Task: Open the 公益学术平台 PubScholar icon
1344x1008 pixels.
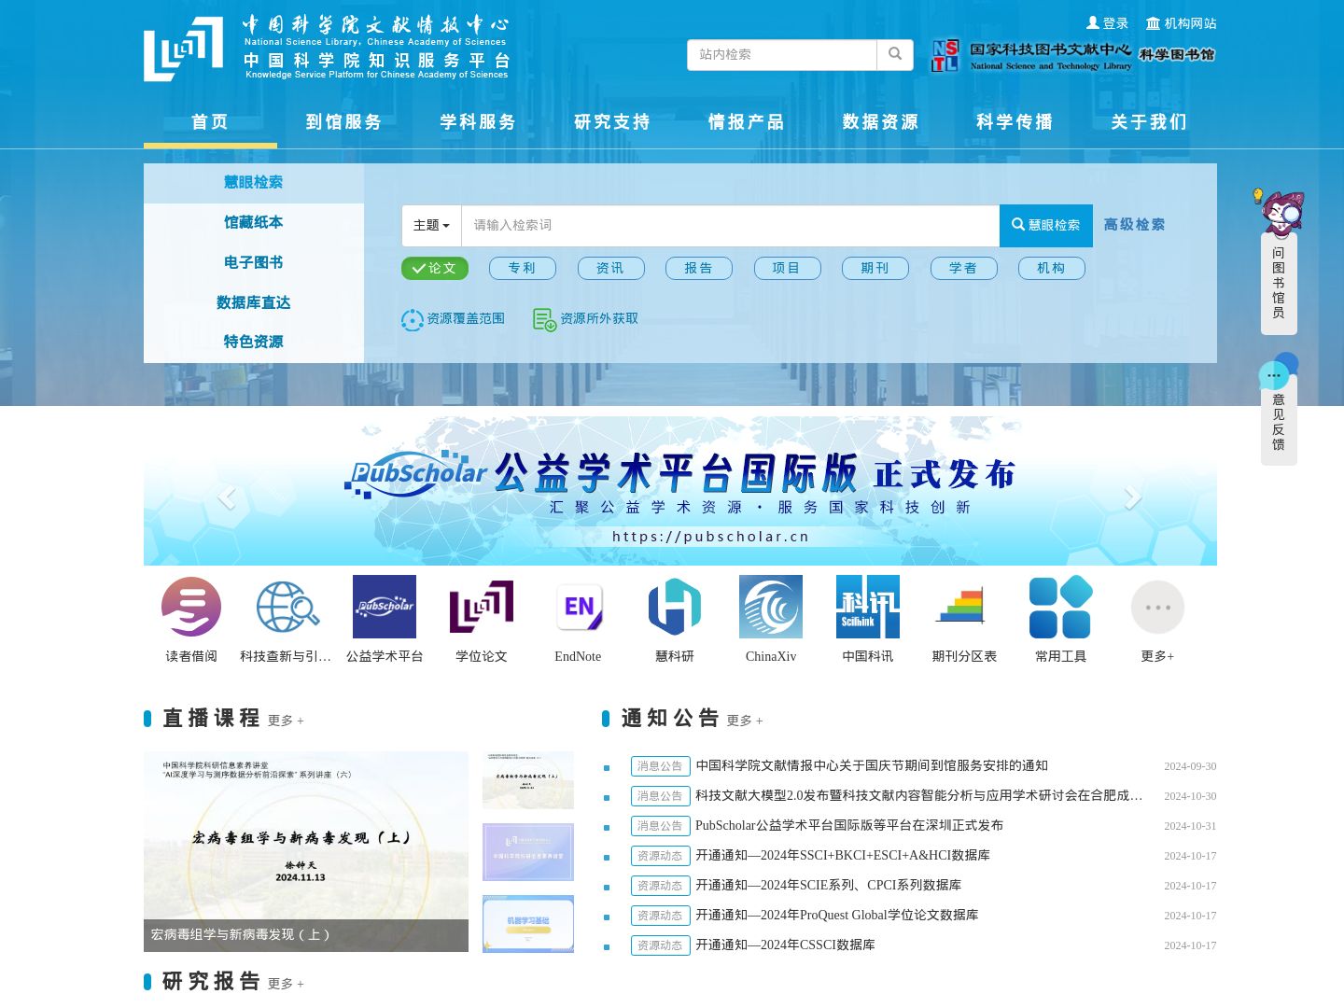Action: [385, 607]
